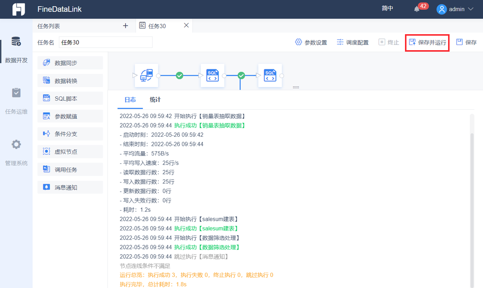483x288 pixels.
Task: Click the log panel drag handle
Action: click(x=296, y=87)
